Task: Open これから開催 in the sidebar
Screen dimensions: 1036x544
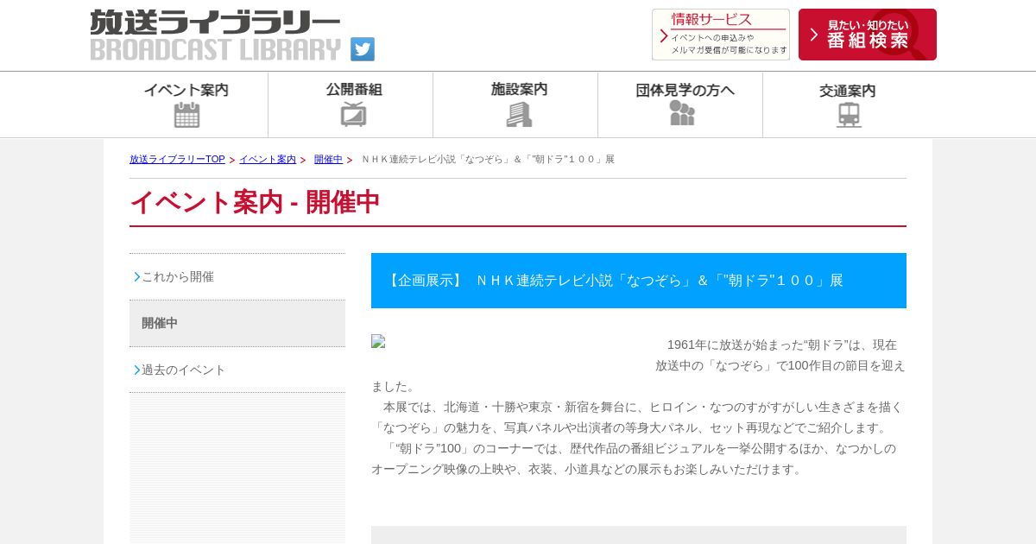Action: tap(237, 277)
